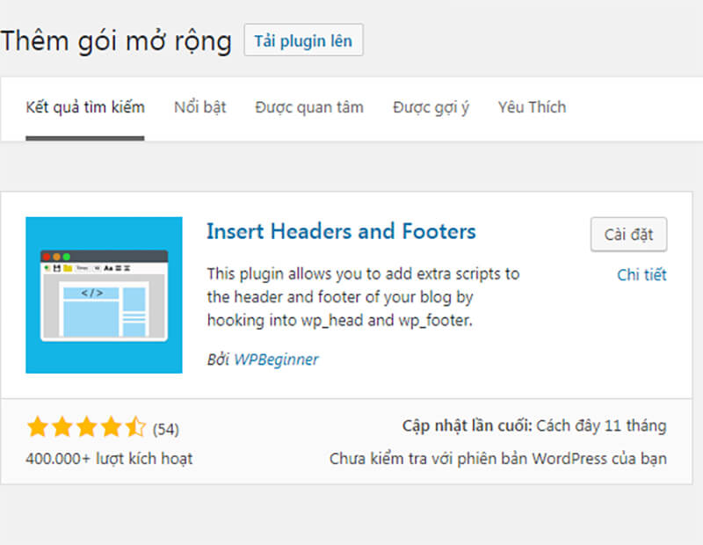Click the Insert Headers and Footers plugin thumbnail
Viewport: 703px width, 545px height.
(103, 295)
